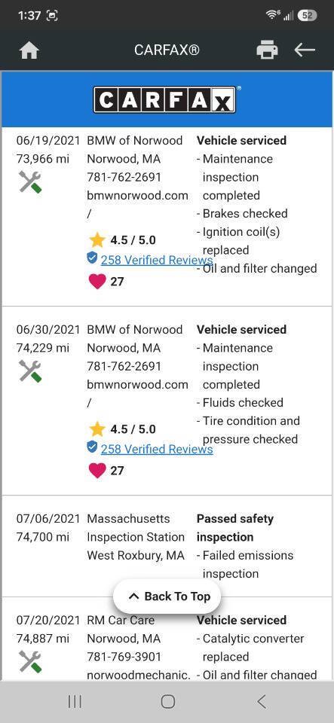The width and height of the screenshot is (334, 723).
Task: Tap bmwnorwood.com in 06/30/2021 entry
Action: click(x=137, y=385)
